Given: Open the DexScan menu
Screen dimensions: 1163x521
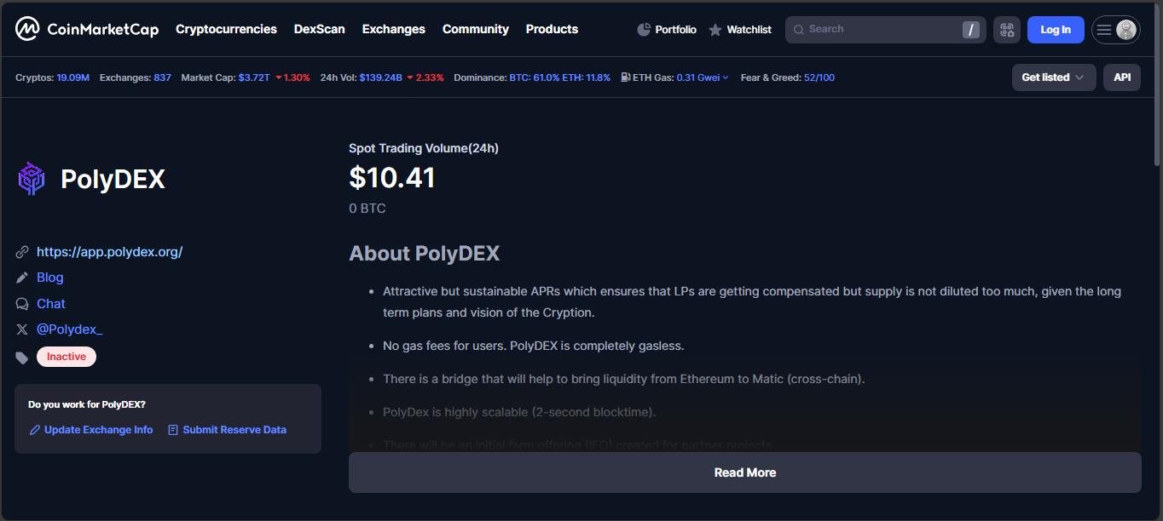Looking at the screenshot, I should [320, 29].
